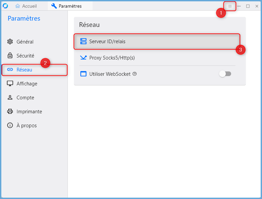262x199 pixels.
Task: Click the person icon beside Compte
Action: tap(10, 98)
